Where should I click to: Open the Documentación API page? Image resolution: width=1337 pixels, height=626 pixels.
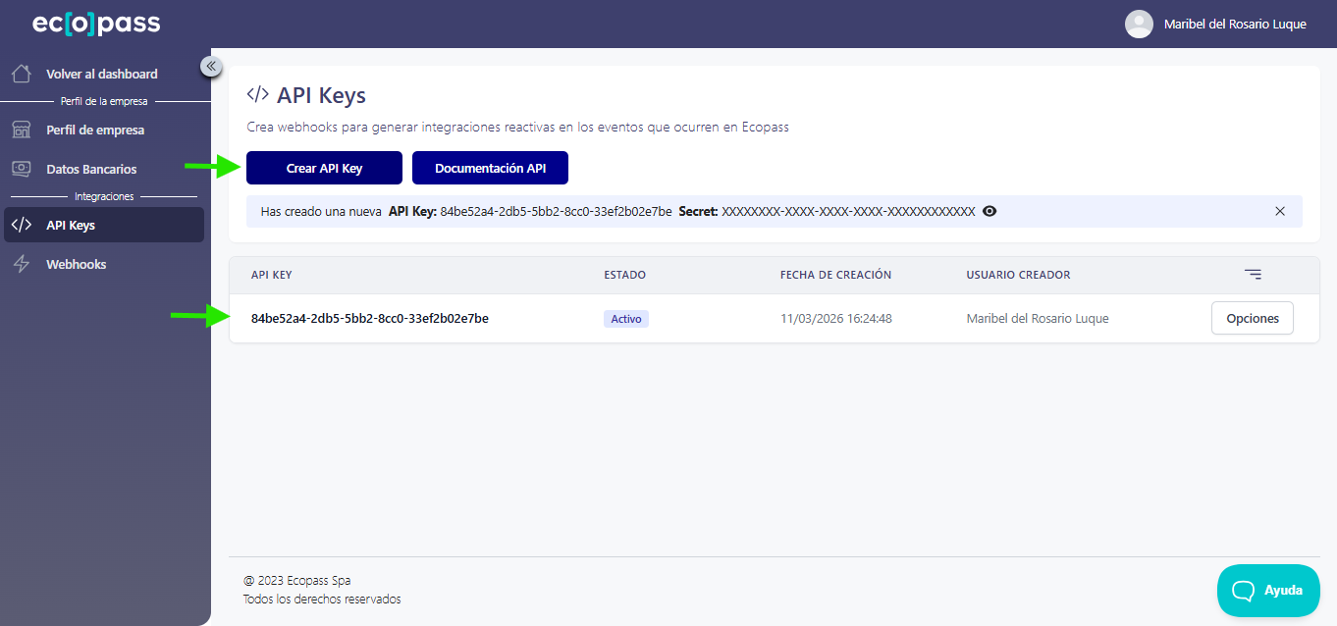click(490, 168)
